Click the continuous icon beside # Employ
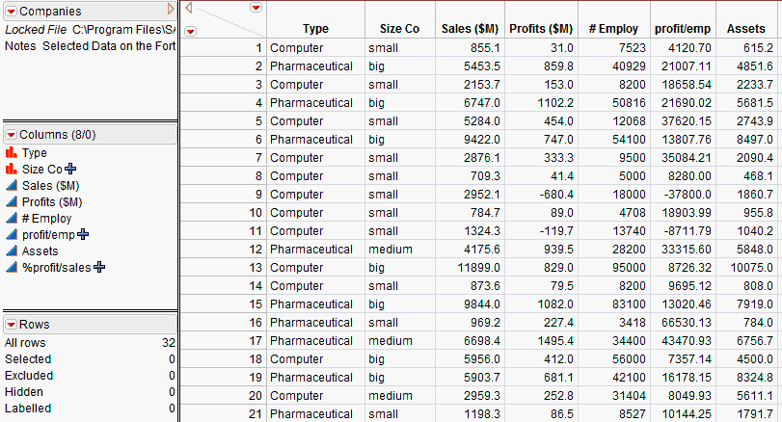 (12, 218)
